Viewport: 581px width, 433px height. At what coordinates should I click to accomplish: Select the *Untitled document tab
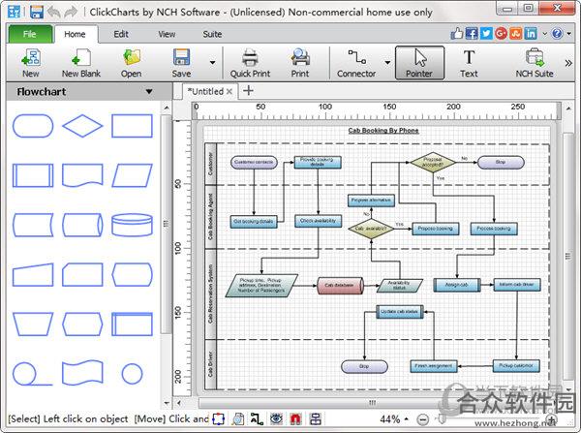pyautogui.click(x=205, y=91)
